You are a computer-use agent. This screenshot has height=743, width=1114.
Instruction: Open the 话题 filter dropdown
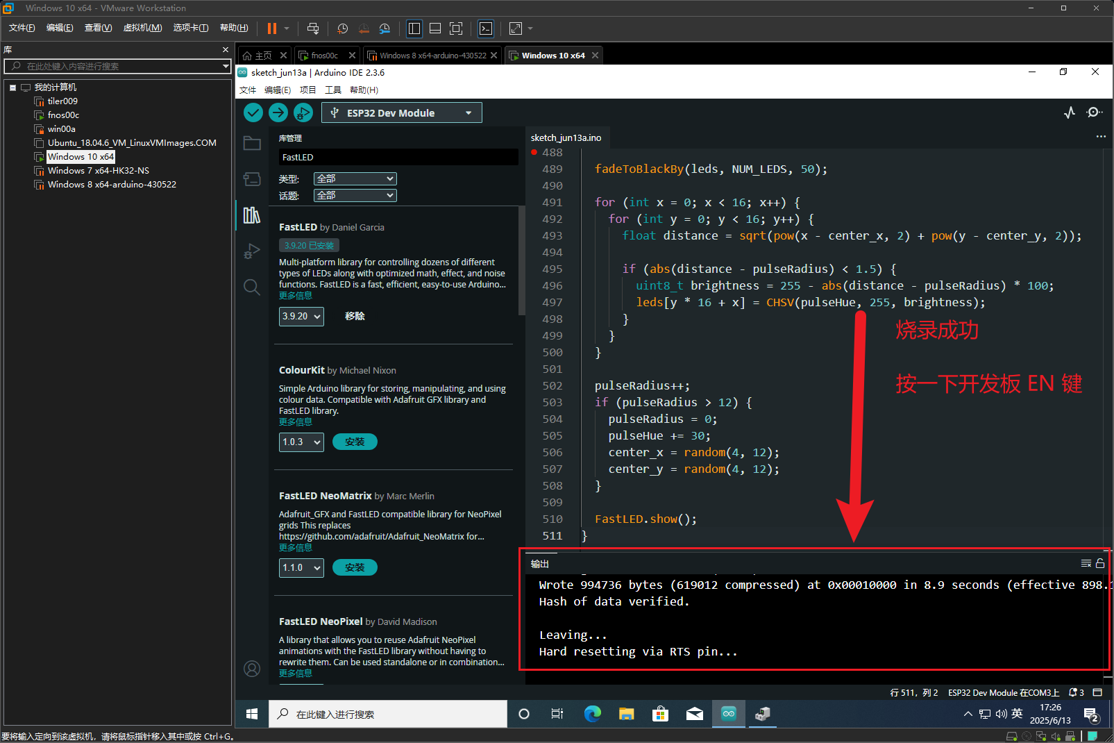coord(355,195)
